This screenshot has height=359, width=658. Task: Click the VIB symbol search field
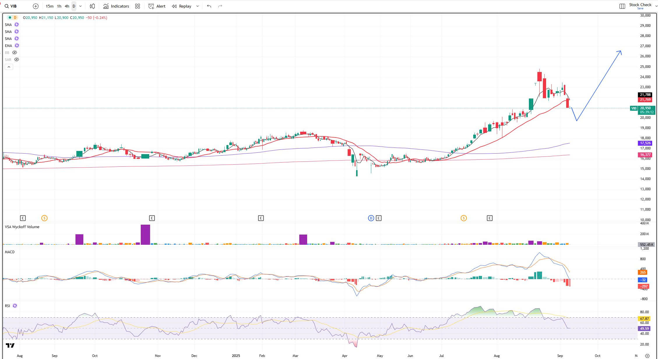(x=13, y=6)
